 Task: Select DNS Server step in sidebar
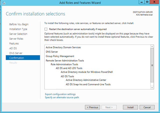coord(16,53)
